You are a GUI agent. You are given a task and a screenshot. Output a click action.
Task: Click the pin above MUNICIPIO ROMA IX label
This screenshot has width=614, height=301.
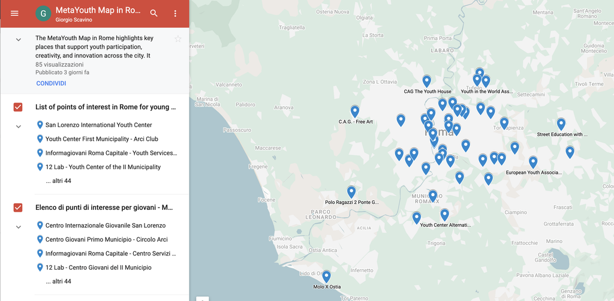[x=433, y=195]
